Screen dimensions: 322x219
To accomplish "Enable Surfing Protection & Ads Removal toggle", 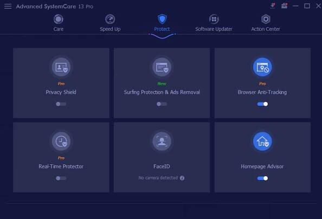I will click(162, 104).
